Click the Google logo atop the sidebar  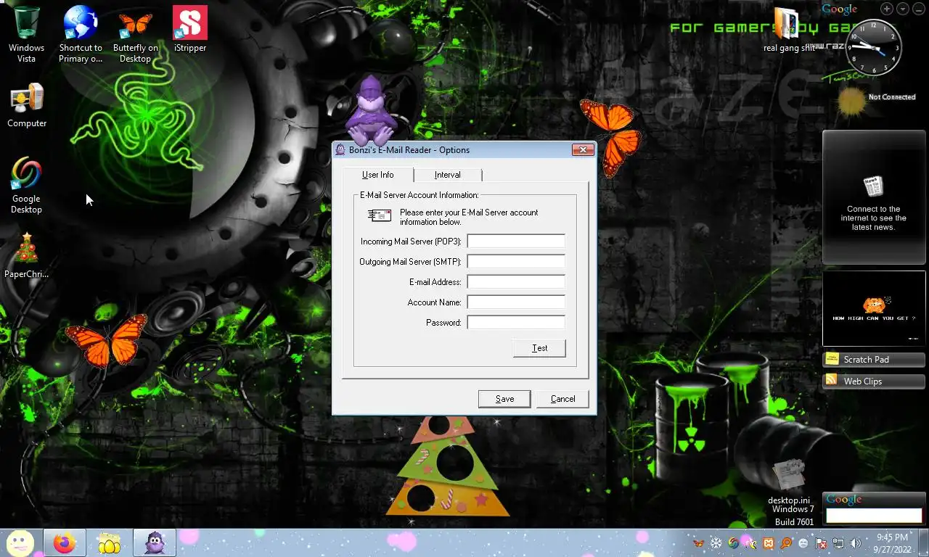point(840,9)
